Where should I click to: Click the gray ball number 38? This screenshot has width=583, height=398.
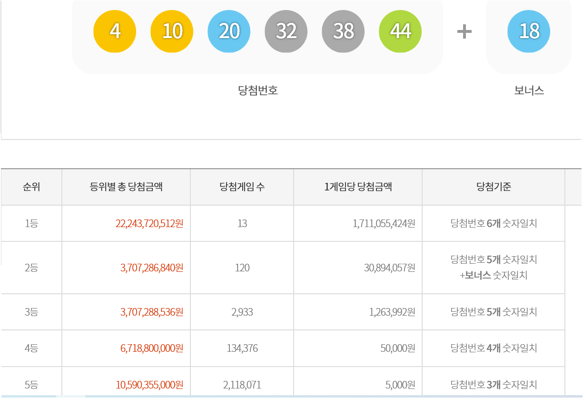343,31
